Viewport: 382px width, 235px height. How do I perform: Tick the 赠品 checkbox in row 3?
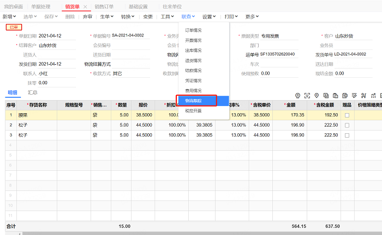(347, 135)
